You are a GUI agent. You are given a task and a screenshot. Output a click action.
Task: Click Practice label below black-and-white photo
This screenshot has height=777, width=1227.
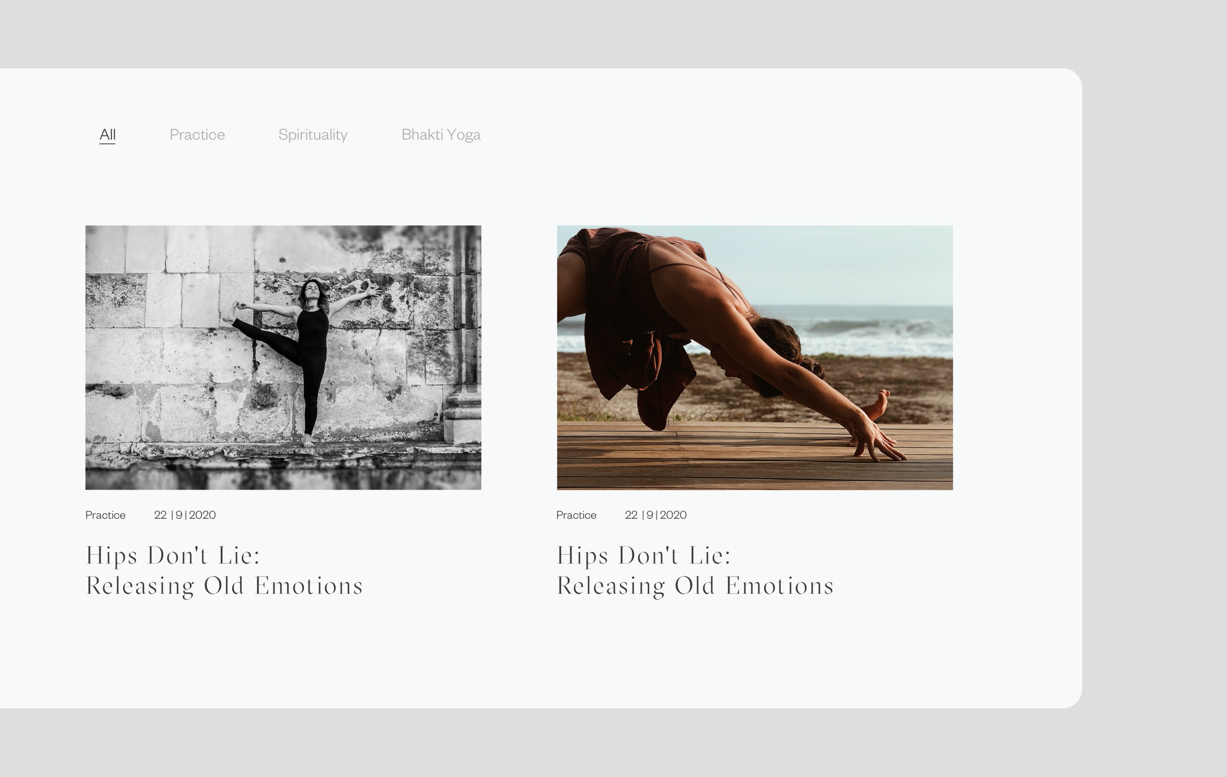(105, 515)
